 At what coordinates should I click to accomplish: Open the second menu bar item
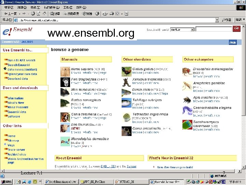click(22, 8)
